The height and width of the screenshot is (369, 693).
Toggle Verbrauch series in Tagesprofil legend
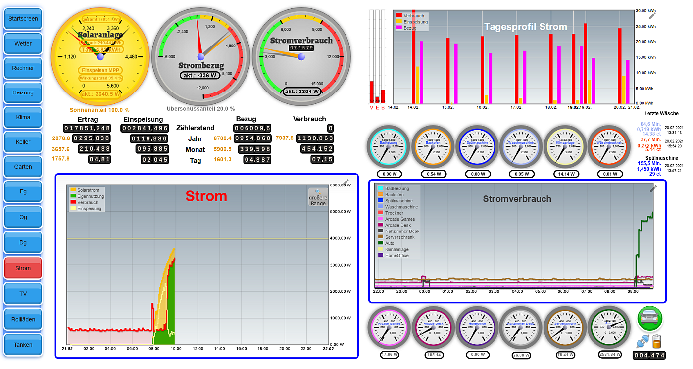click(x=410, y=16)
